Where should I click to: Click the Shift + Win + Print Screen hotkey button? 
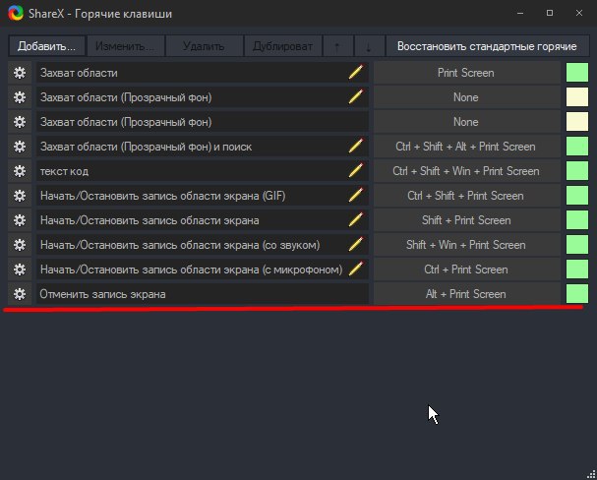[466, 245]
